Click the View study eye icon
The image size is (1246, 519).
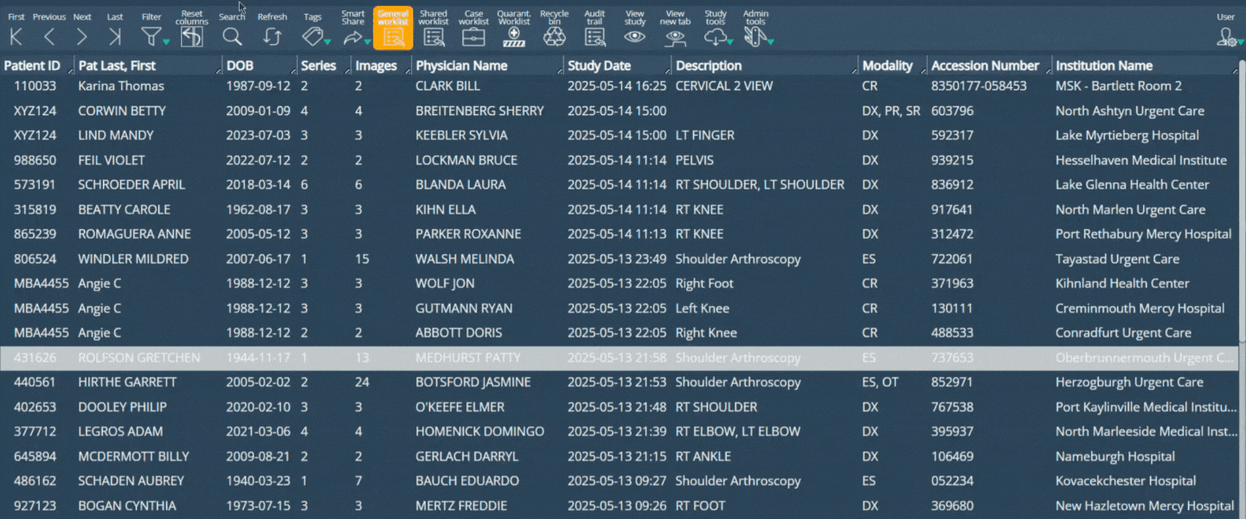[635, 36]
